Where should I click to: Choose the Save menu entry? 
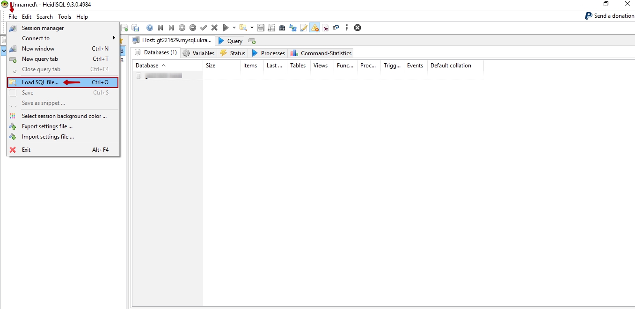point(63,93)
